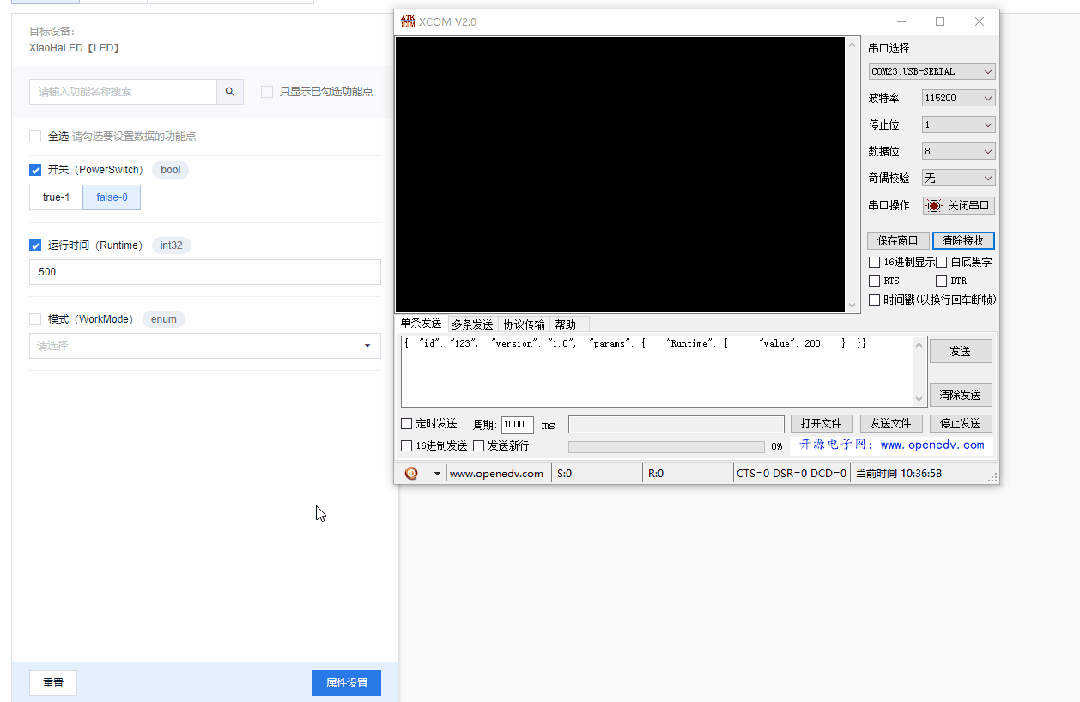Click the red settings icon in XCOM status bar
Image resolution: width=1080 pixels, height=702 pixels.
pos(411,473)
